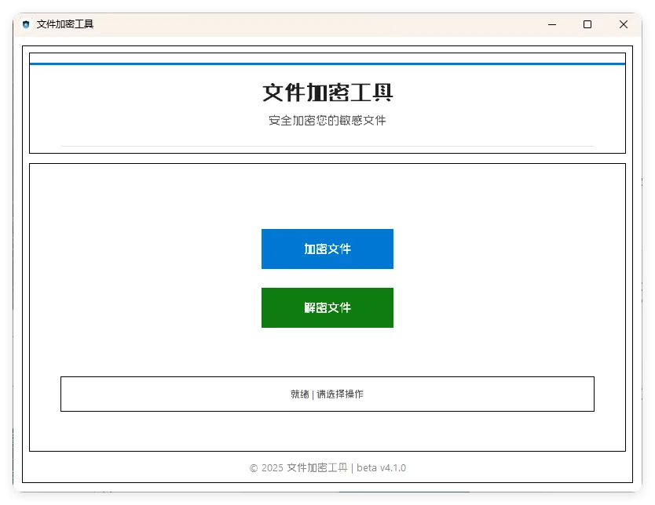Click the main heading 文件加密工具
The width and height of the screenshot is (655, 505).
[327, 93]
